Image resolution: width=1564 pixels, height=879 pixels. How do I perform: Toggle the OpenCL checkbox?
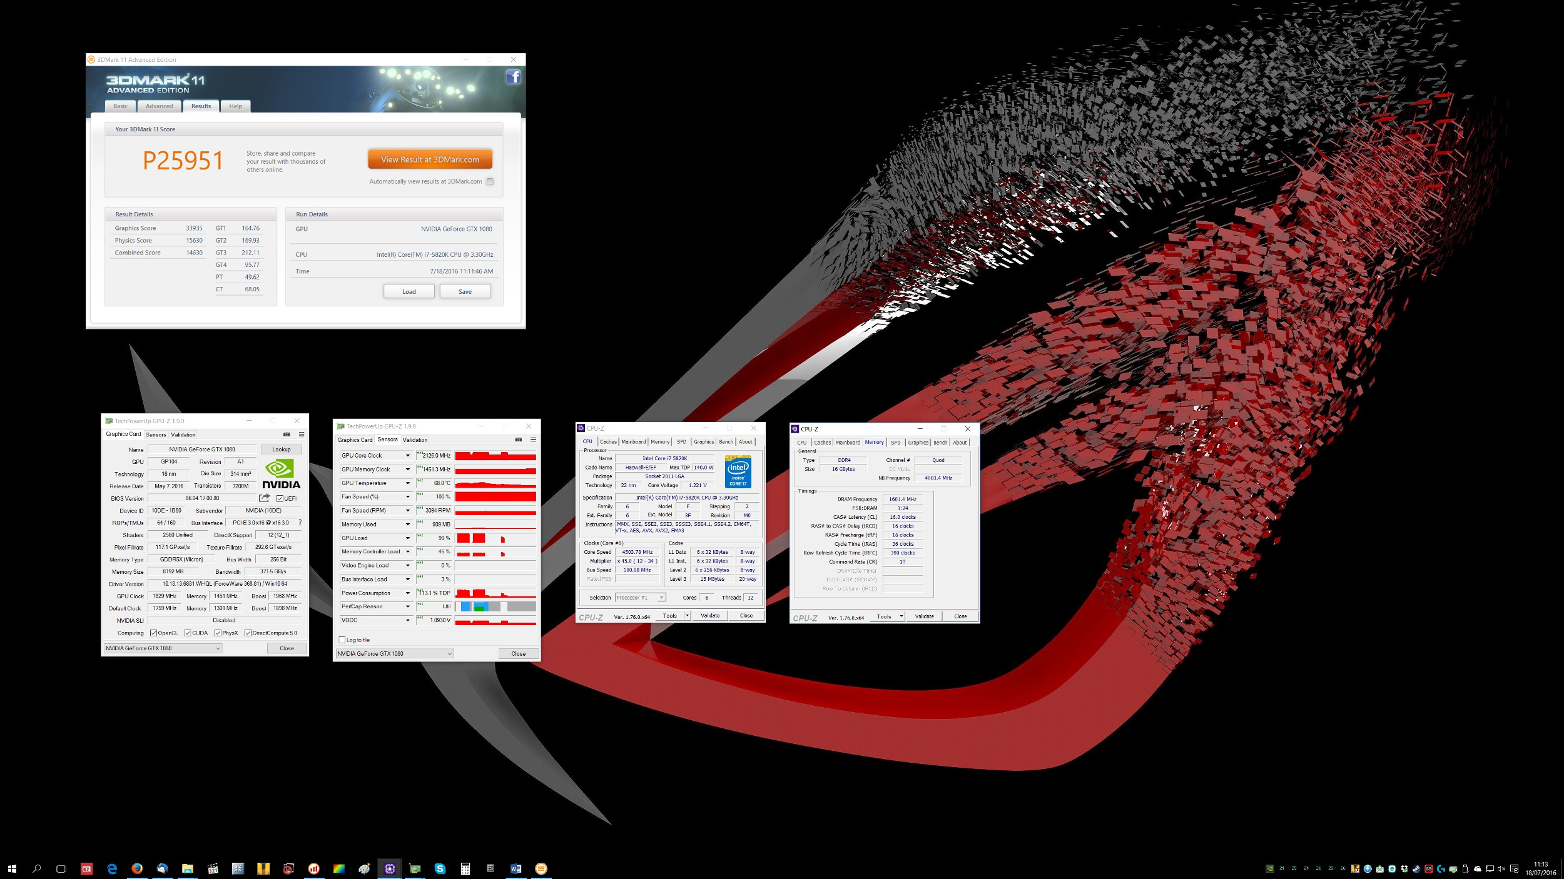[x=153, y=633]
